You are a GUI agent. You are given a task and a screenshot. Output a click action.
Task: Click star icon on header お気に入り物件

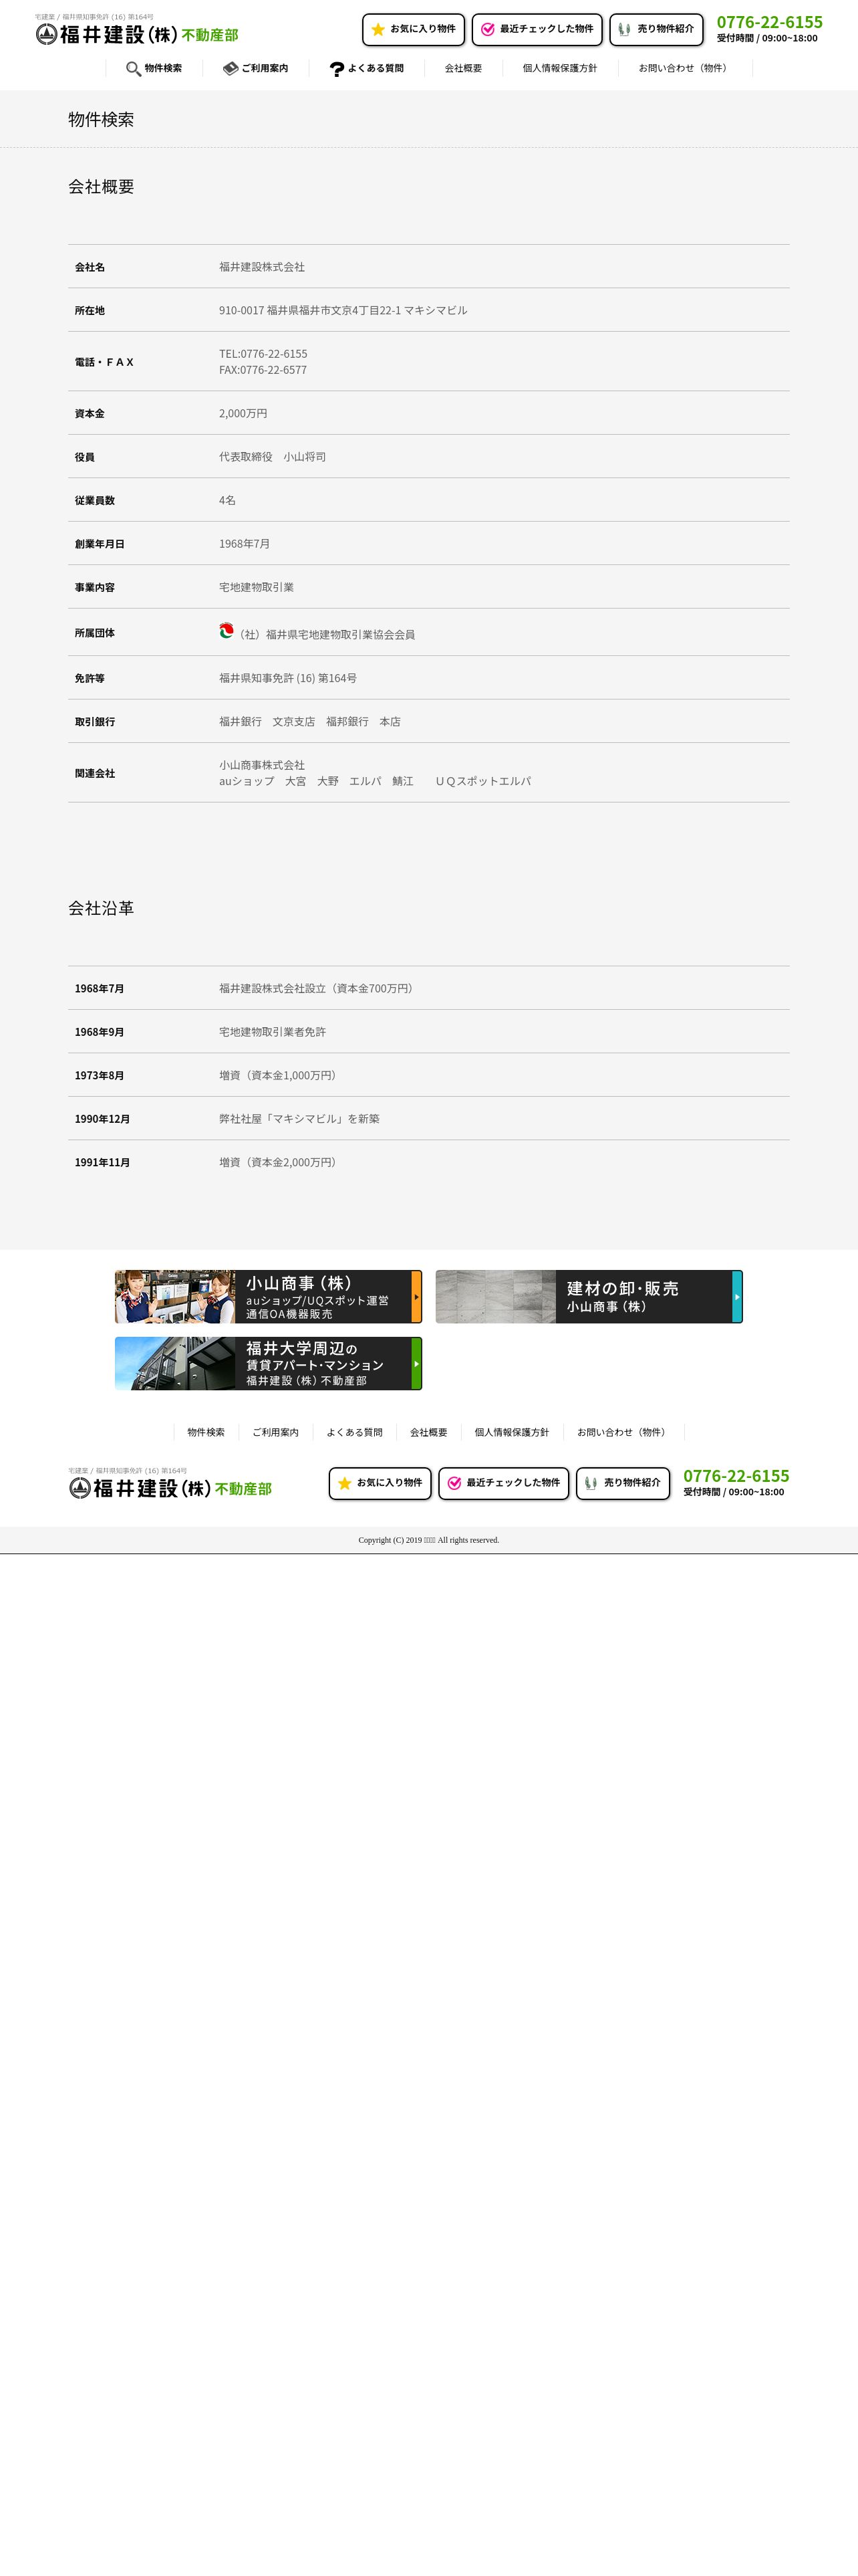pyautogui.click(x=378, y=30)
